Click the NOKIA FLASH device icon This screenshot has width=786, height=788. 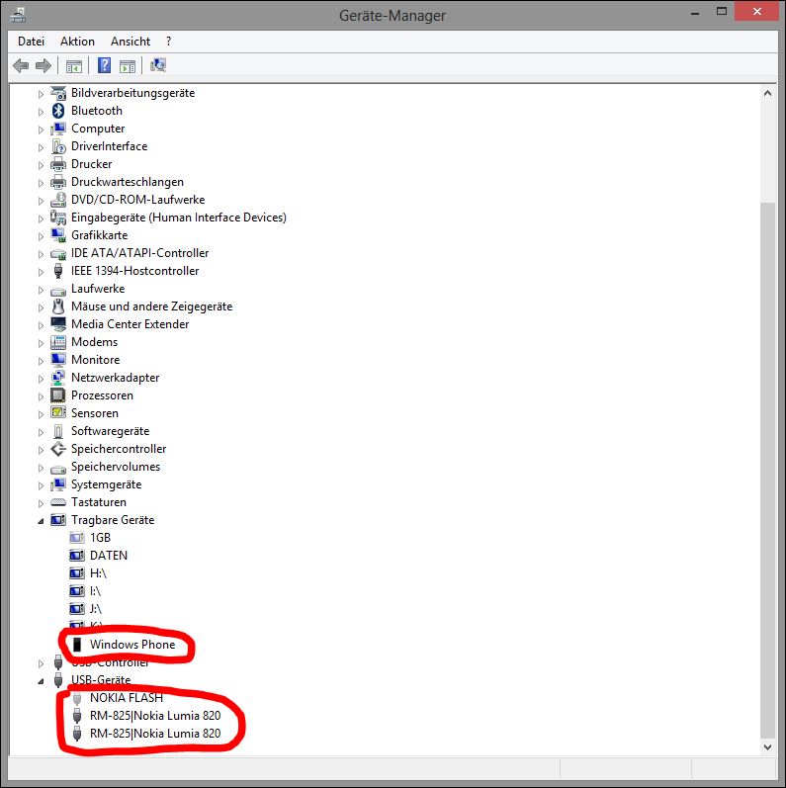click(x=77, y=698)
